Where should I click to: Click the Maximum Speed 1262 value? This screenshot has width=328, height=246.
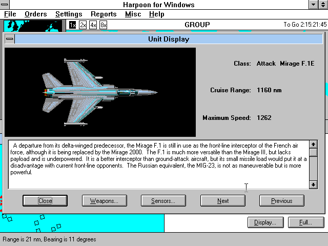(x=264, y=118)
